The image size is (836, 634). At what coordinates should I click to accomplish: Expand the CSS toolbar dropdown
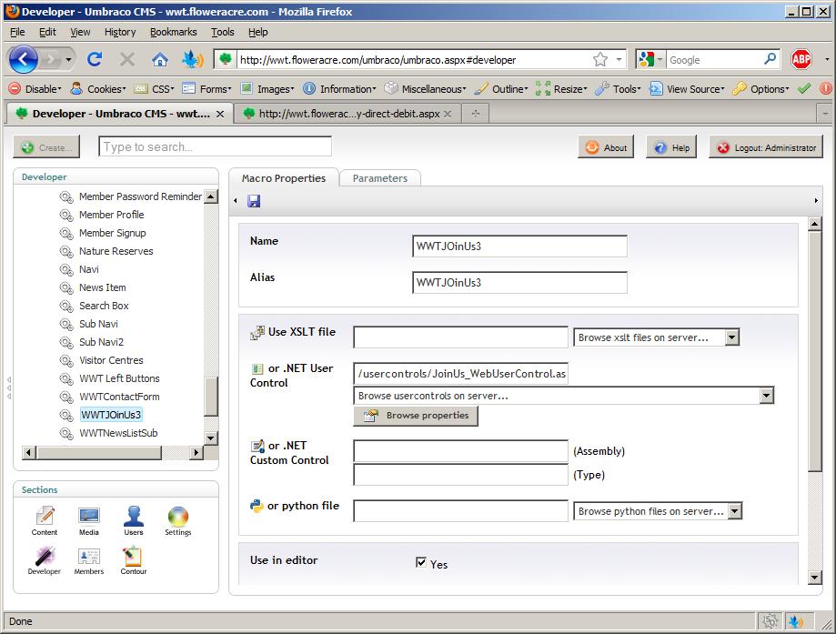(x=155, y=89)
